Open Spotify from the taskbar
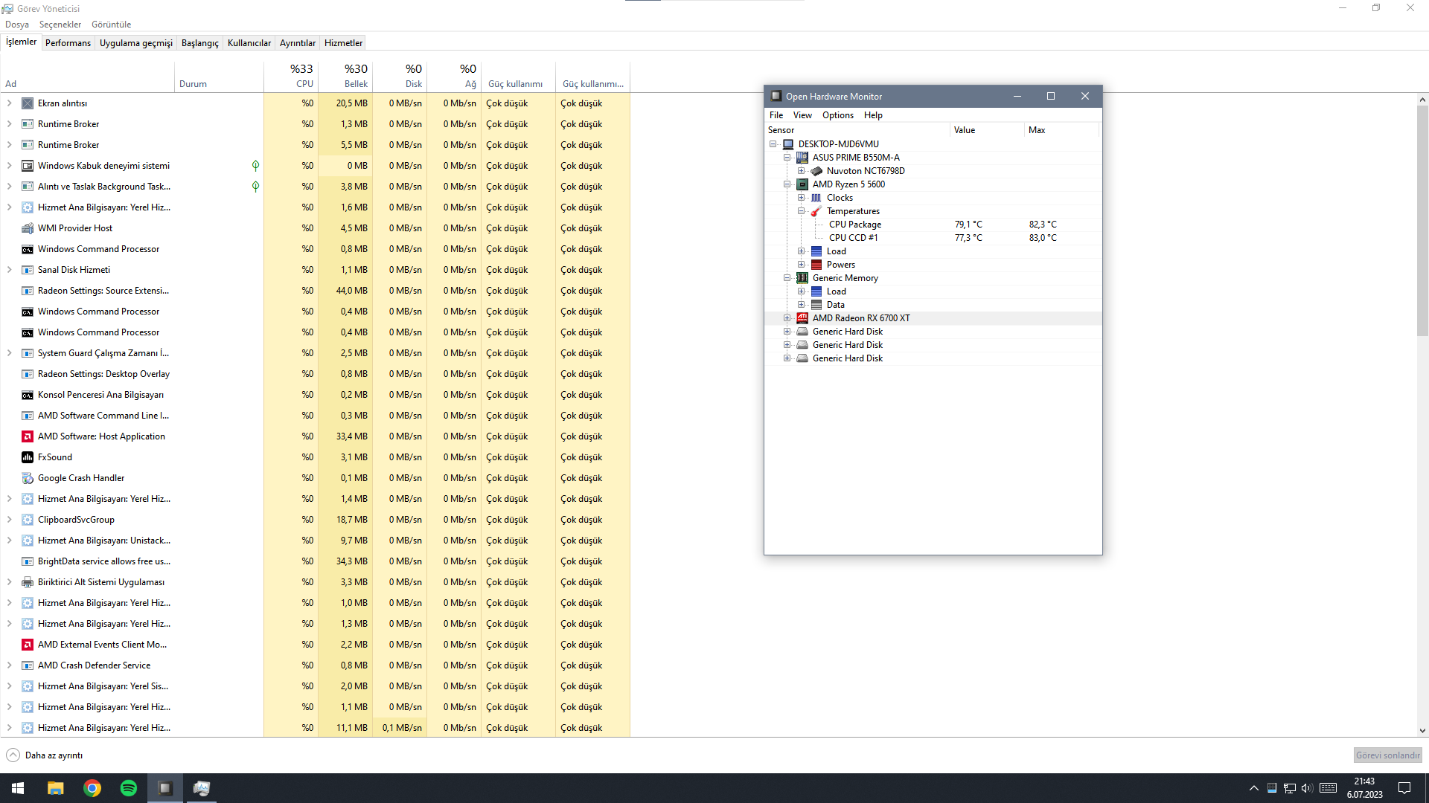1429x803 pixels. (x=129, y=788)
